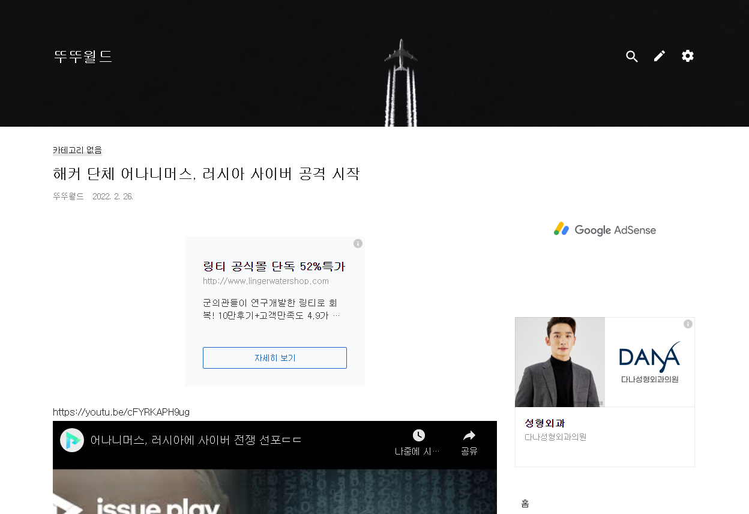Open the blog search icon

coord(631,56)
